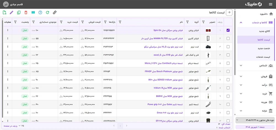Filter the تصویر column
Screen dimensions: 276x130
203,22
